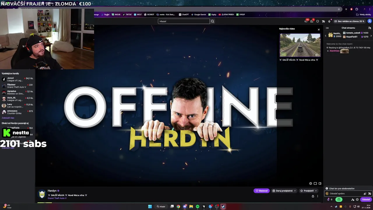The image size is (373, 210).
Task: Click Grand Theft Auto V category link
Action: click(x=57, y=198)
